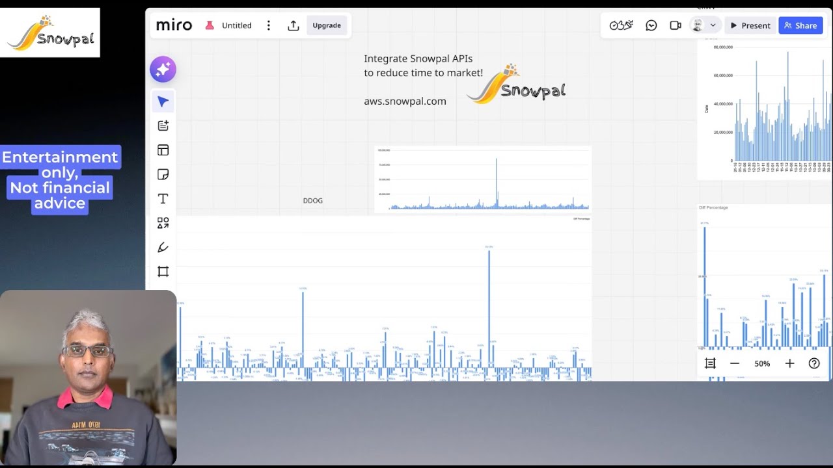Select the large DDOG diff percentage chart
Viewport: 833px width, 468px height.
[384, 298]
